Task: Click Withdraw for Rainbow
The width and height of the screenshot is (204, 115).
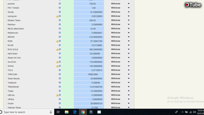Action: tap(115, 24)
